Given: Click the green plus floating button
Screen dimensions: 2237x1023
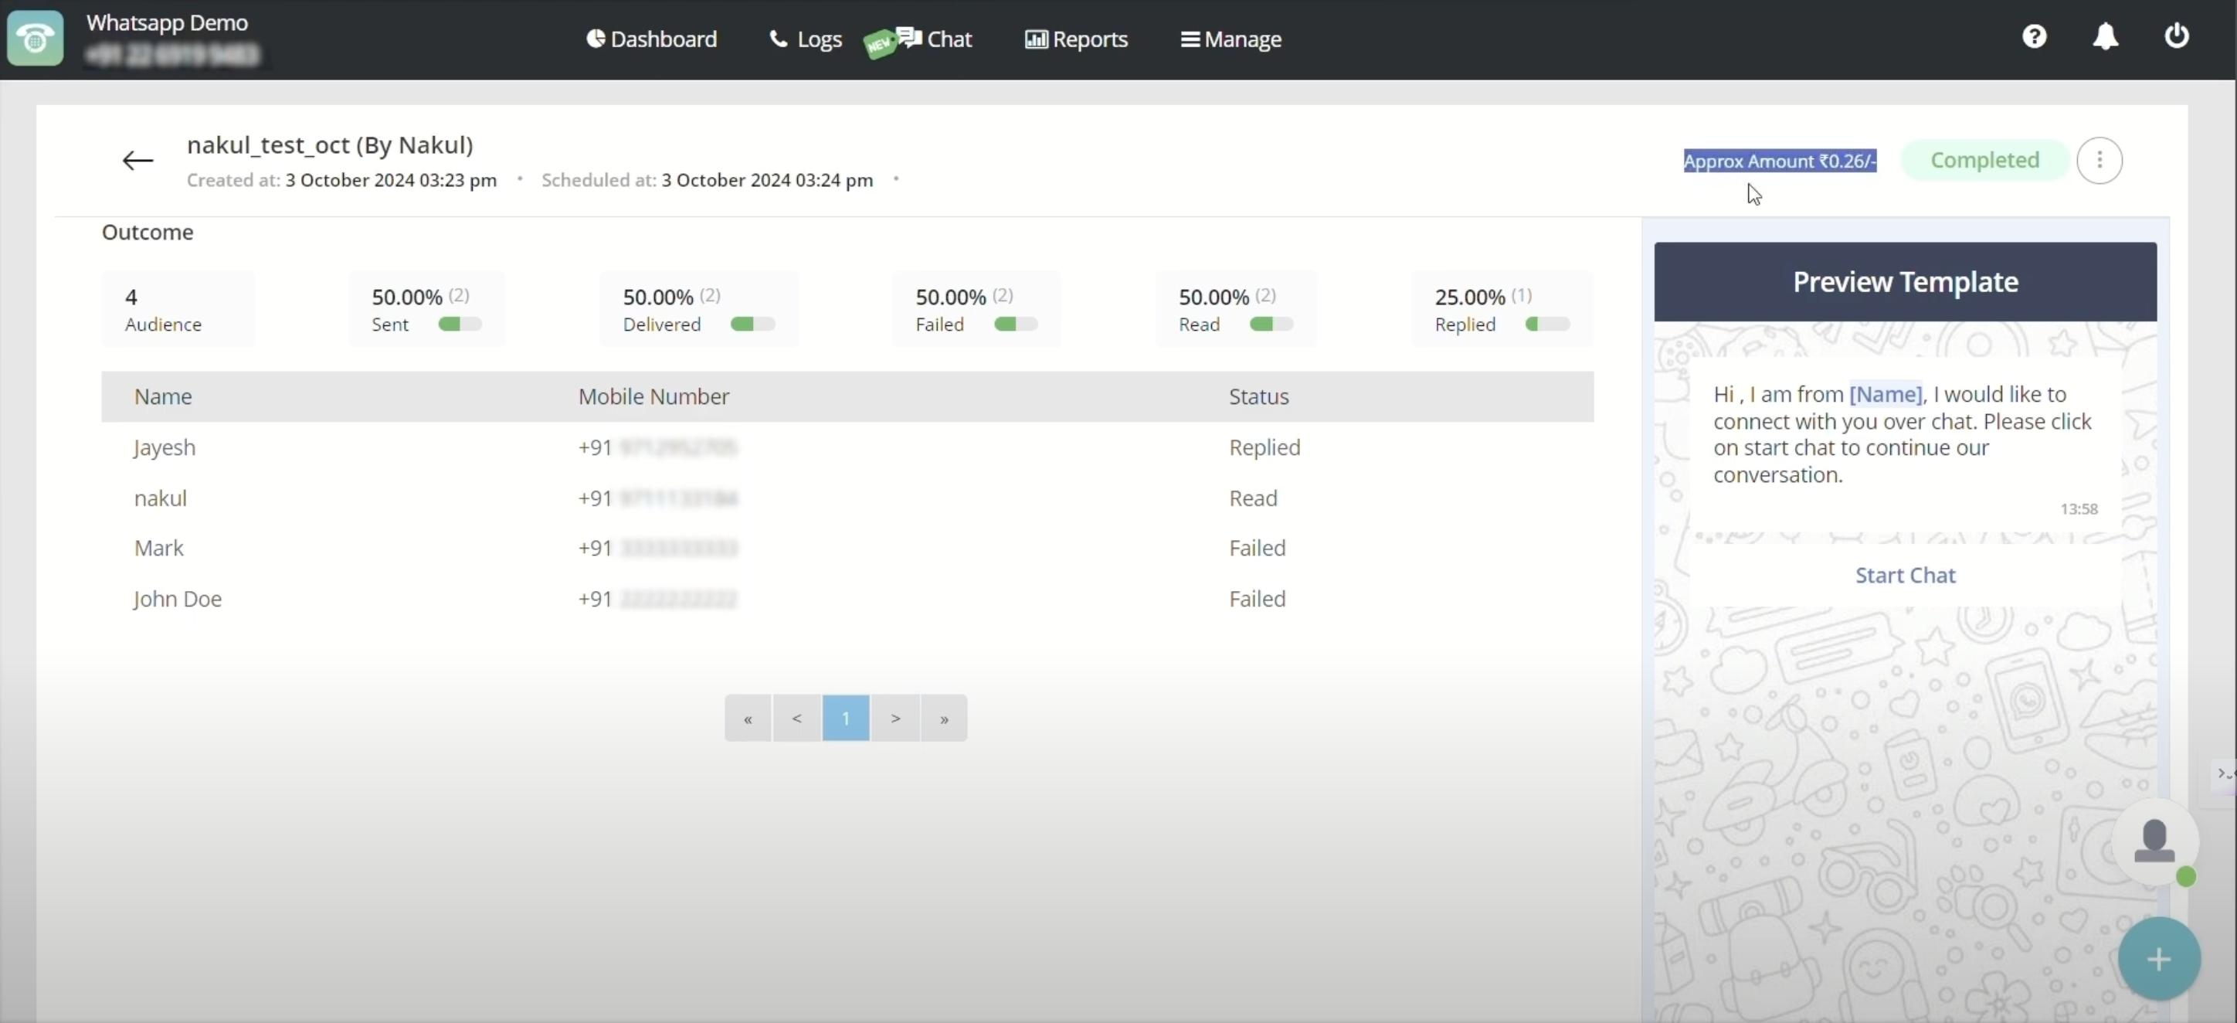Looking at the screenshot, I should pyautogui.click(x=2158, y=959).
